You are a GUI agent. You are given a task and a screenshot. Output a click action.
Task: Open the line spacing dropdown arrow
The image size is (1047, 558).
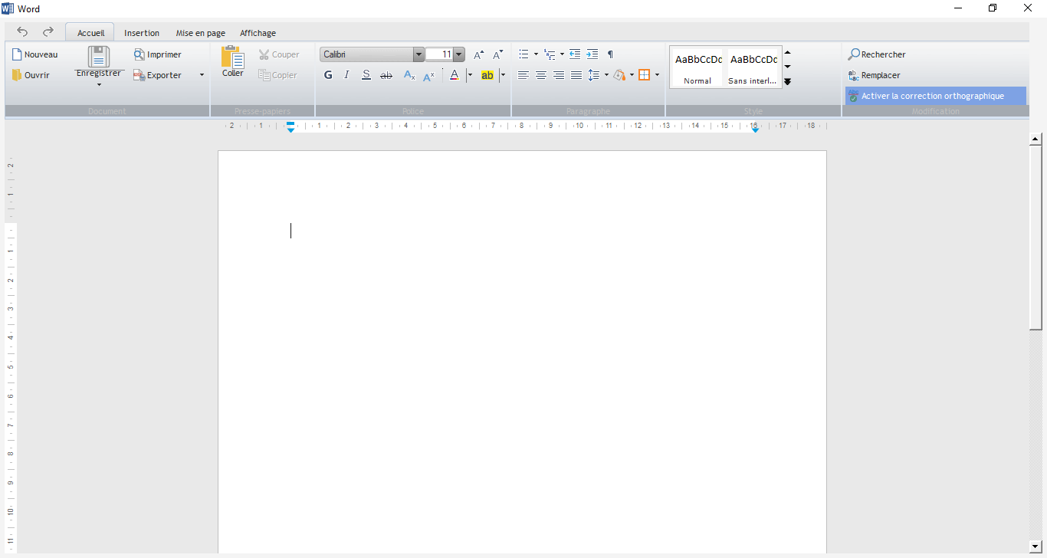pyautogui.click(x=606, y=75)
